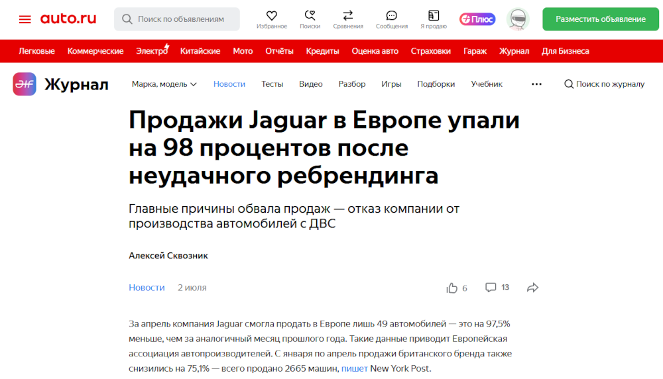Click subtitle Главные причины обвала продаж
Image resolution: width=663 pixels, height=379 pixels.
click(x=294, y=216)
